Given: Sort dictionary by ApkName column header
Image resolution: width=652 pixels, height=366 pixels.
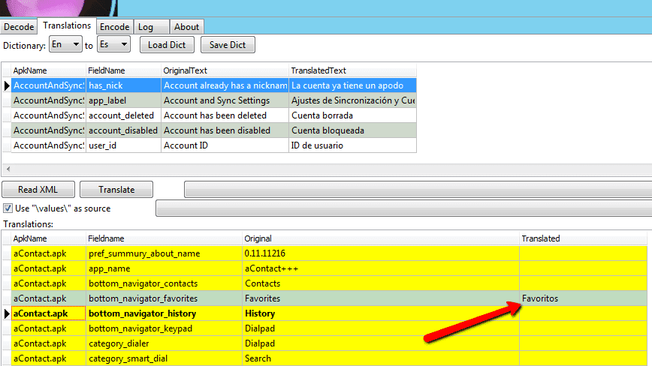Looking at the screenshot, I should point(48,70).
